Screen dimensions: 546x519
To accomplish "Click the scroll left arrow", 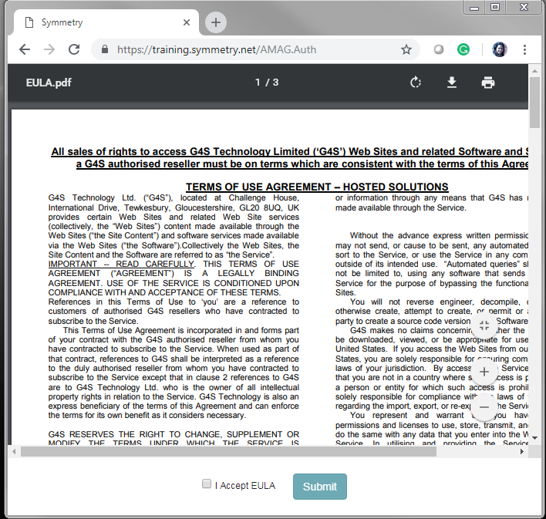I will click(14, 452).
